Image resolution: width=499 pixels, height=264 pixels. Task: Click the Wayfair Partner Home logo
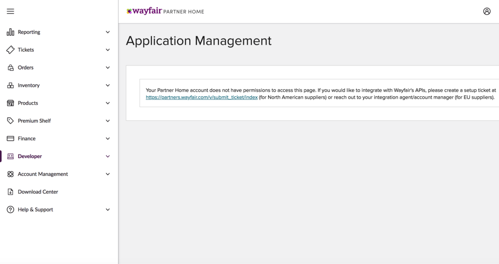(165, 11)
